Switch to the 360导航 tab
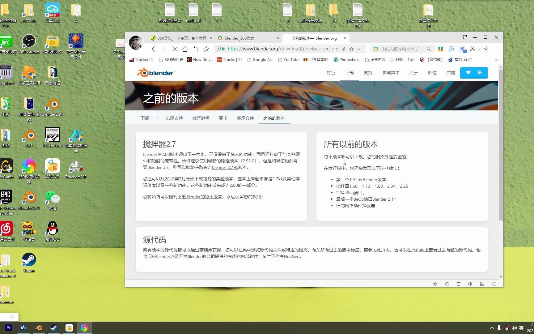 (181, 38)
